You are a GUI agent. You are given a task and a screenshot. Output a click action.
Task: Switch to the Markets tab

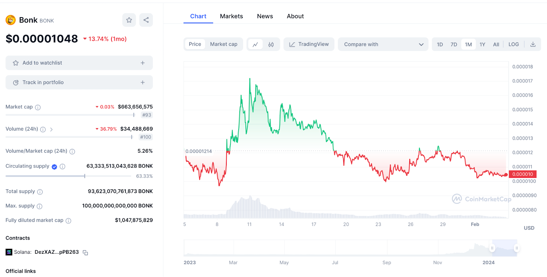(x=231, y=16)
